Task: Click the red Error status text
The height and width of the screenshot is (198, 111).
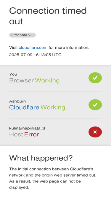Action: pyautogui.click(x=31, y=134)
